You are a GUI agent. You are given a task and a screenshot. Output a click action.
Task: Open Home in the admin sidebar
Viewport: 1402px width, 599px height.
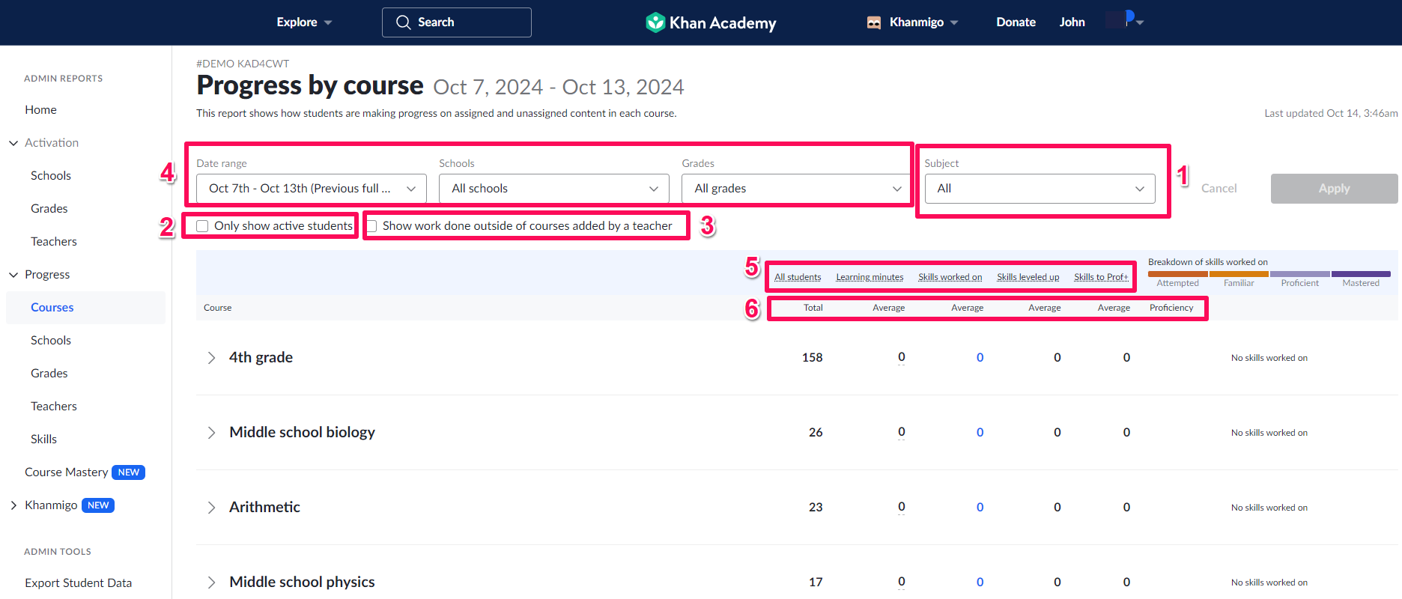(40, 110)
